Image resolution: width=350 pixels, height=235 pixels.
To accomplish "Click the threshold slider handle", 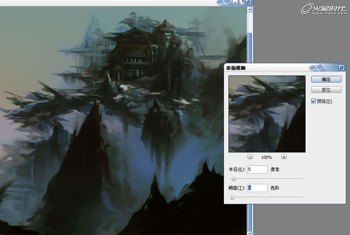I will pos(232,197).
